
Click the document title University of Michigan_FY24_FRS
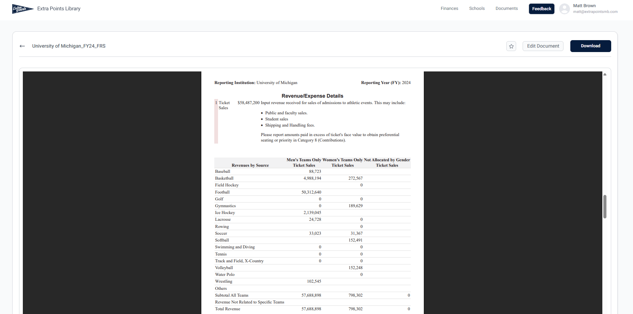(69, 46)
